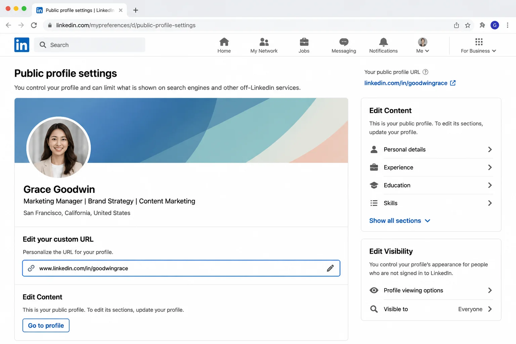Bookmark this page with the star icon
Screen dimensions: 516x344
click(468, 25)
